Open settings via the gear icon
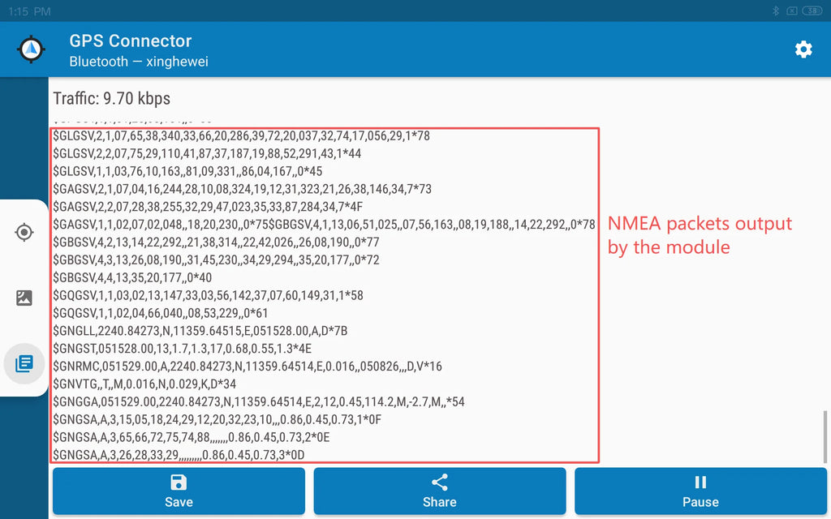This screenshot has width=831, height=519. [x=803, y=49]
